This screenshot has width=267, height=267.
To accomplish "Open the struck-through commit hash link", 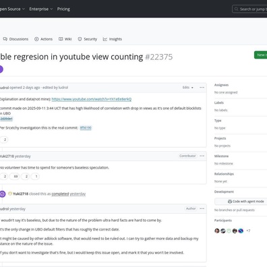I will (7, 119).
